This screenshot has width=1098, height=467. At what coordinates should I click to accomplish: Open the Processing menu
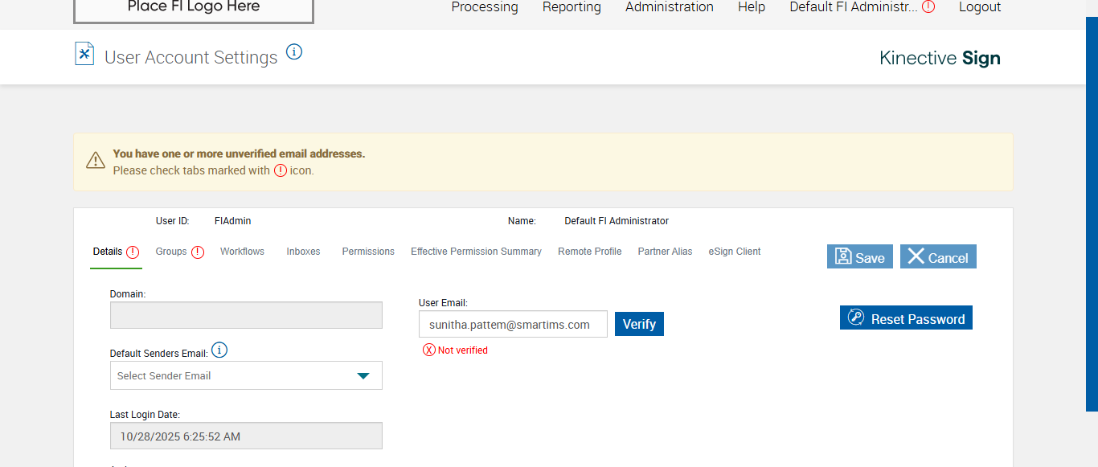click(485, 6)
